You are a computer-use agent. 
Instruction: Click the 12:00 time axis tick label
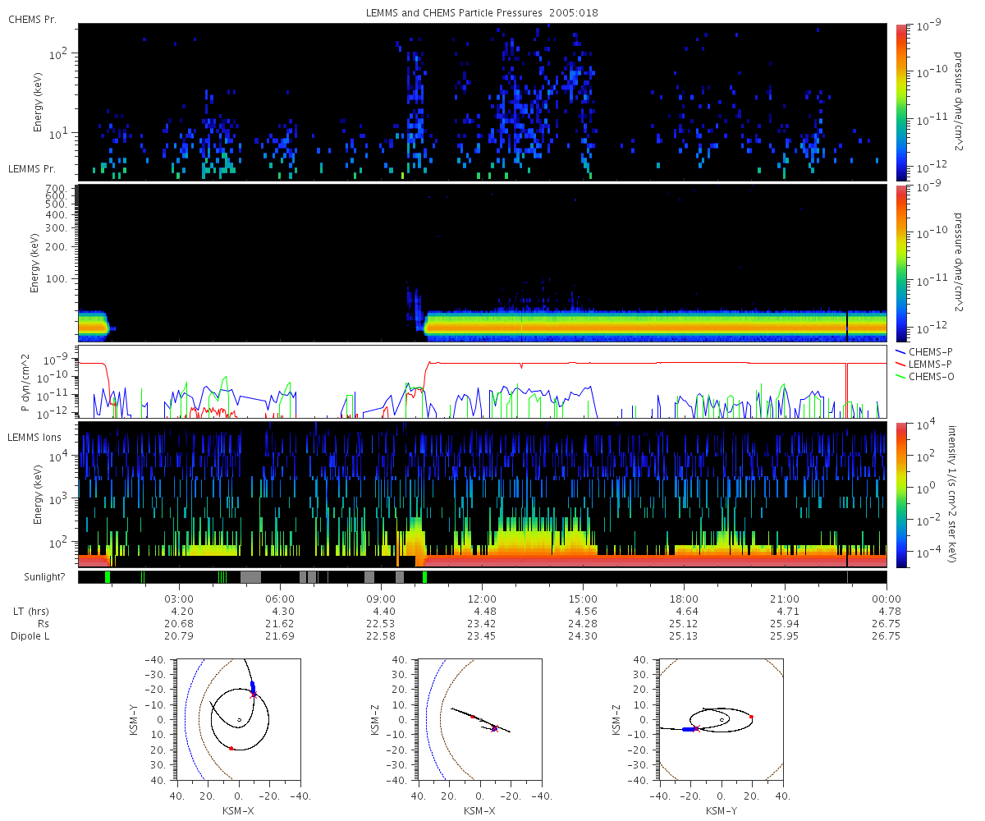482,599
